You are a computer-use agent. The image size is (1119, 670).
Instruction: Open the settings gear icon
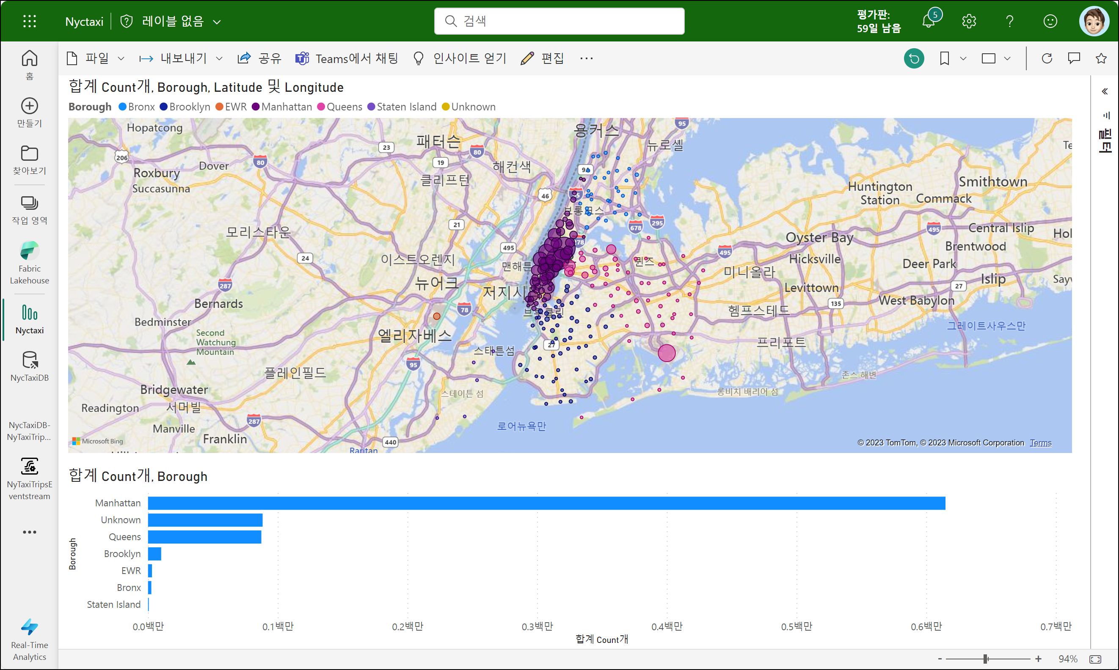tap(969, 21)
